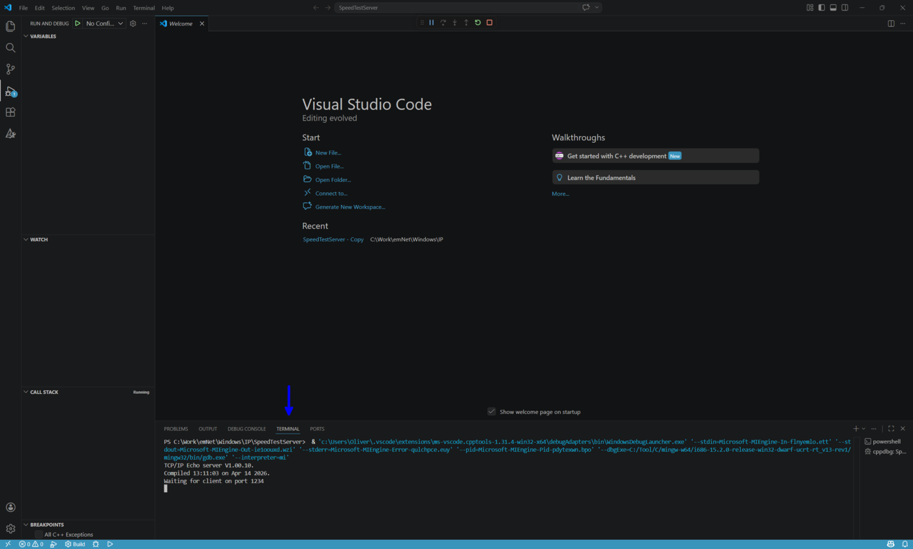This screenshot has height=549, width=913.
Task: Select the Search icon in the activity bar
Action: [x=10, y=47]
